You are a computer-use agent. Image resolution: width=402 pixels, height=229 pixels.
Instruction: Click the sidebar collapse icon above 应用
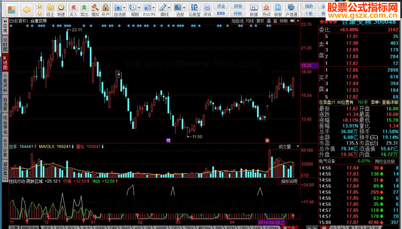click(x=5, y=21)
